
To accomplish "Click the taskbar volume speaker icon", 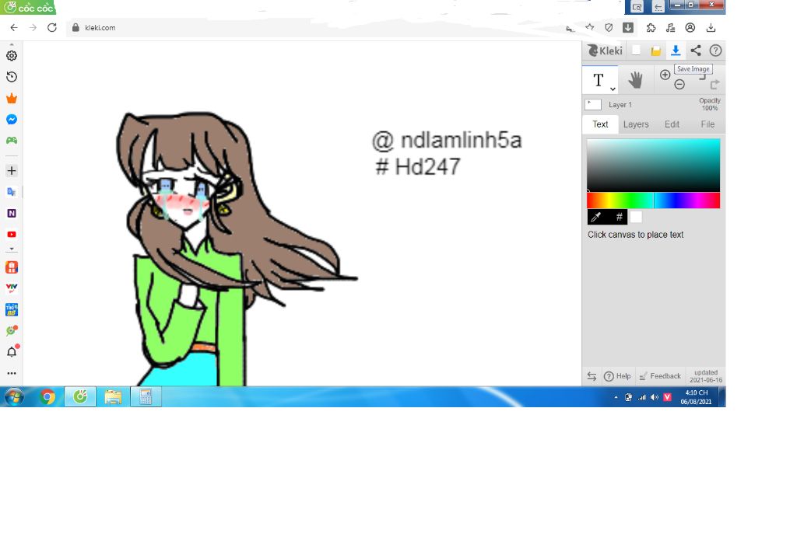I will pyautogui.click(x=654, y=397).
